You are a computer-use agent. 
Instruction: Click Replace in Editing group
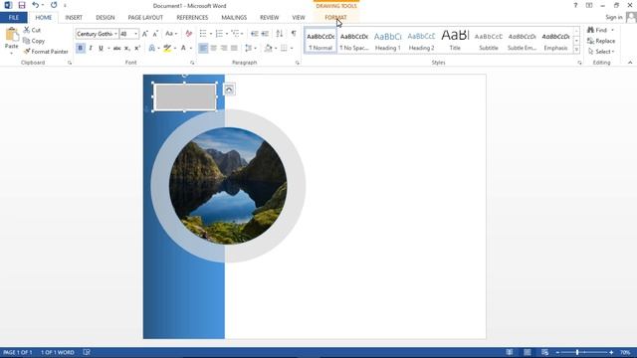coord(601,41)
